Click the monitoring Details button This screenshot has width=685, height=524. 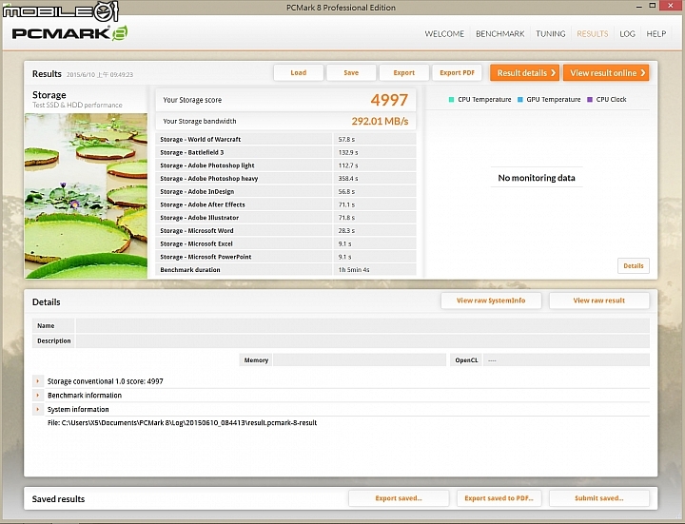click(x=634, y=265)
